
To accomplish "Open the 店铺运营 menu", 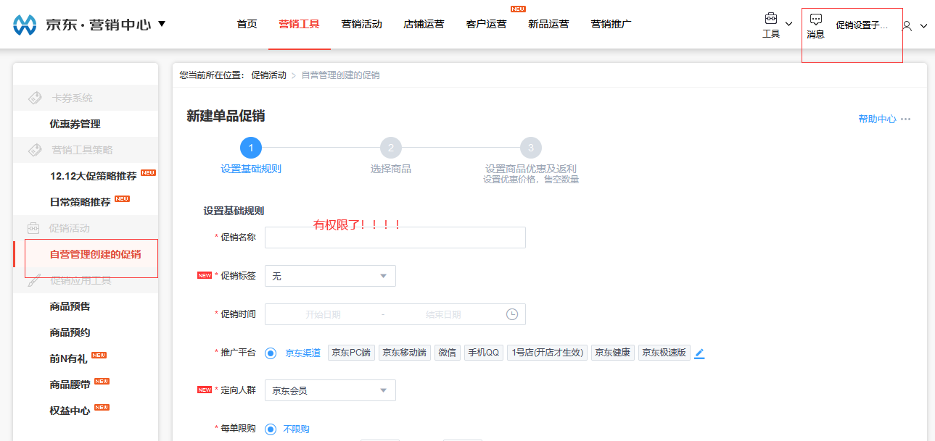I will 424,24.
